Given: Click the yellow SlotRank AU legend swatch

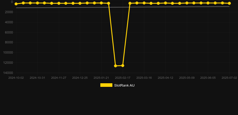Looking at the screenshot, I should (106, 85).
